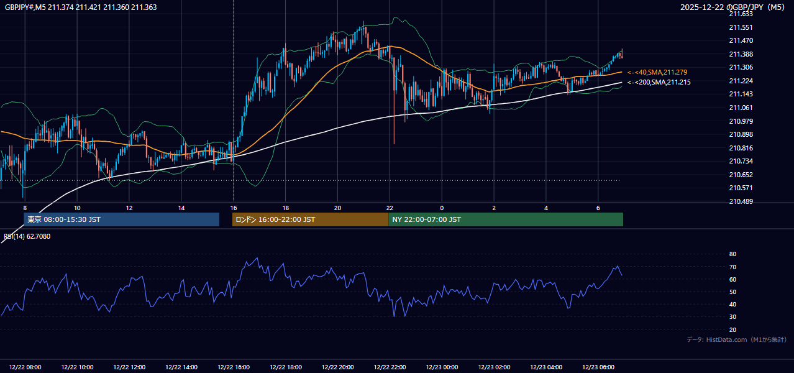This screenshot has height=373, width=794.
Task: Click the white 200 SMA label 211.215
Action: [x=659, y=82]
